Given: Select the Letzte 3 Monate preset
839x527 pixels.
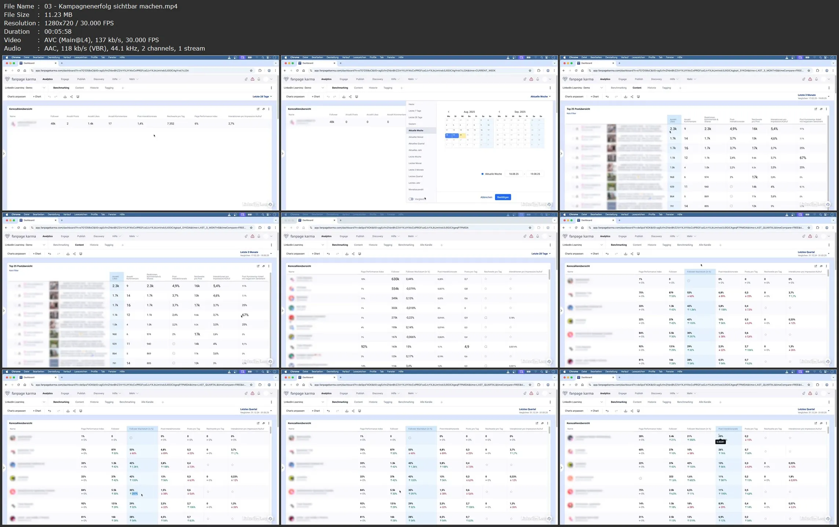Looking at the screenshot, I should (416, 170).
